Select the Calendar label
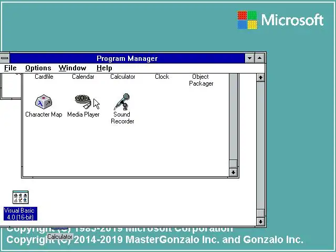 (x=83, y=77)
